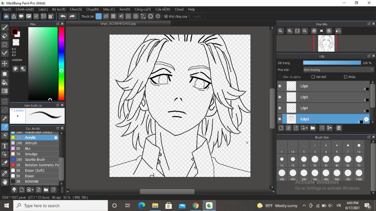Show hidden system tray icons

tap(304, 206)
